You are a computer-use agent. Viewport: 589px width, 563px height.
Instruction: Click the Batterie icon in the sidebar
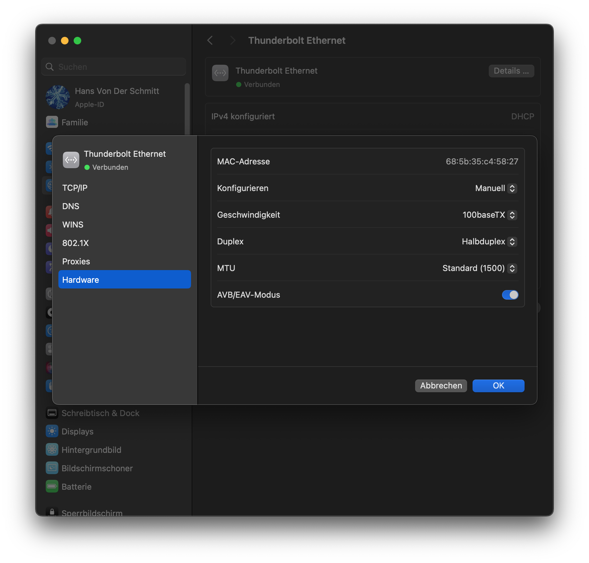click(52, 487)
